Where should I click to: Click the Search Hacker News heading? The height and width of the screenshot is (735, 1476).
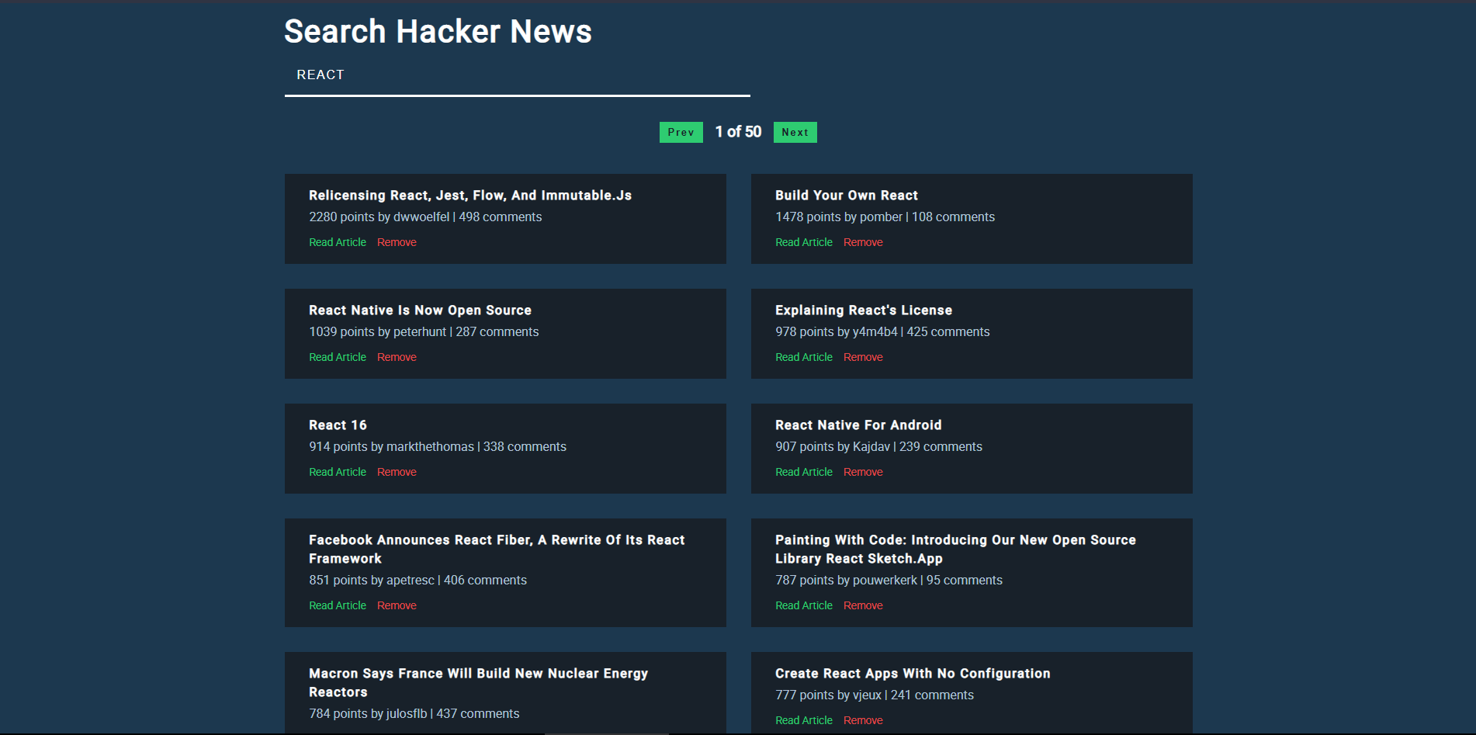coord(438,32)
